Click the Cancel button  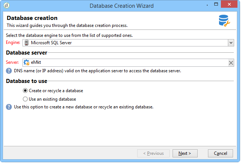pyautogui.click(x=221, y=153)
